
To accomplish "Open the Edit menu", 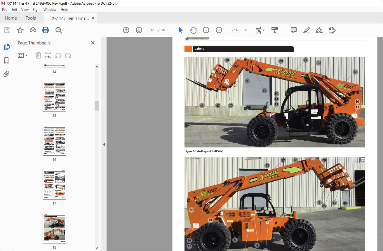I will click(14, 10).
